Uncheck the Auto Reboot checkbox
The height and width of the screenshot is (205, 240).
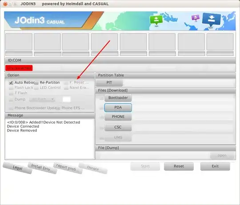[11, 83]
